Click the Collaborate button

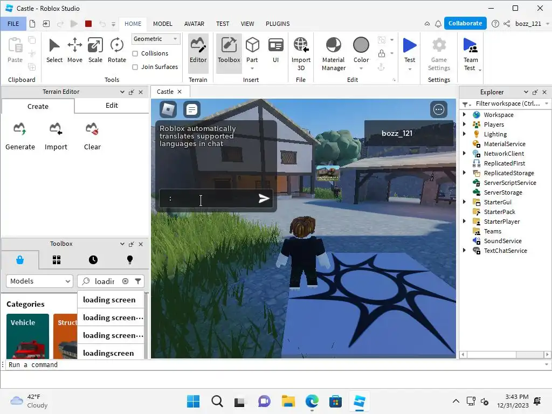pos(465,23)
